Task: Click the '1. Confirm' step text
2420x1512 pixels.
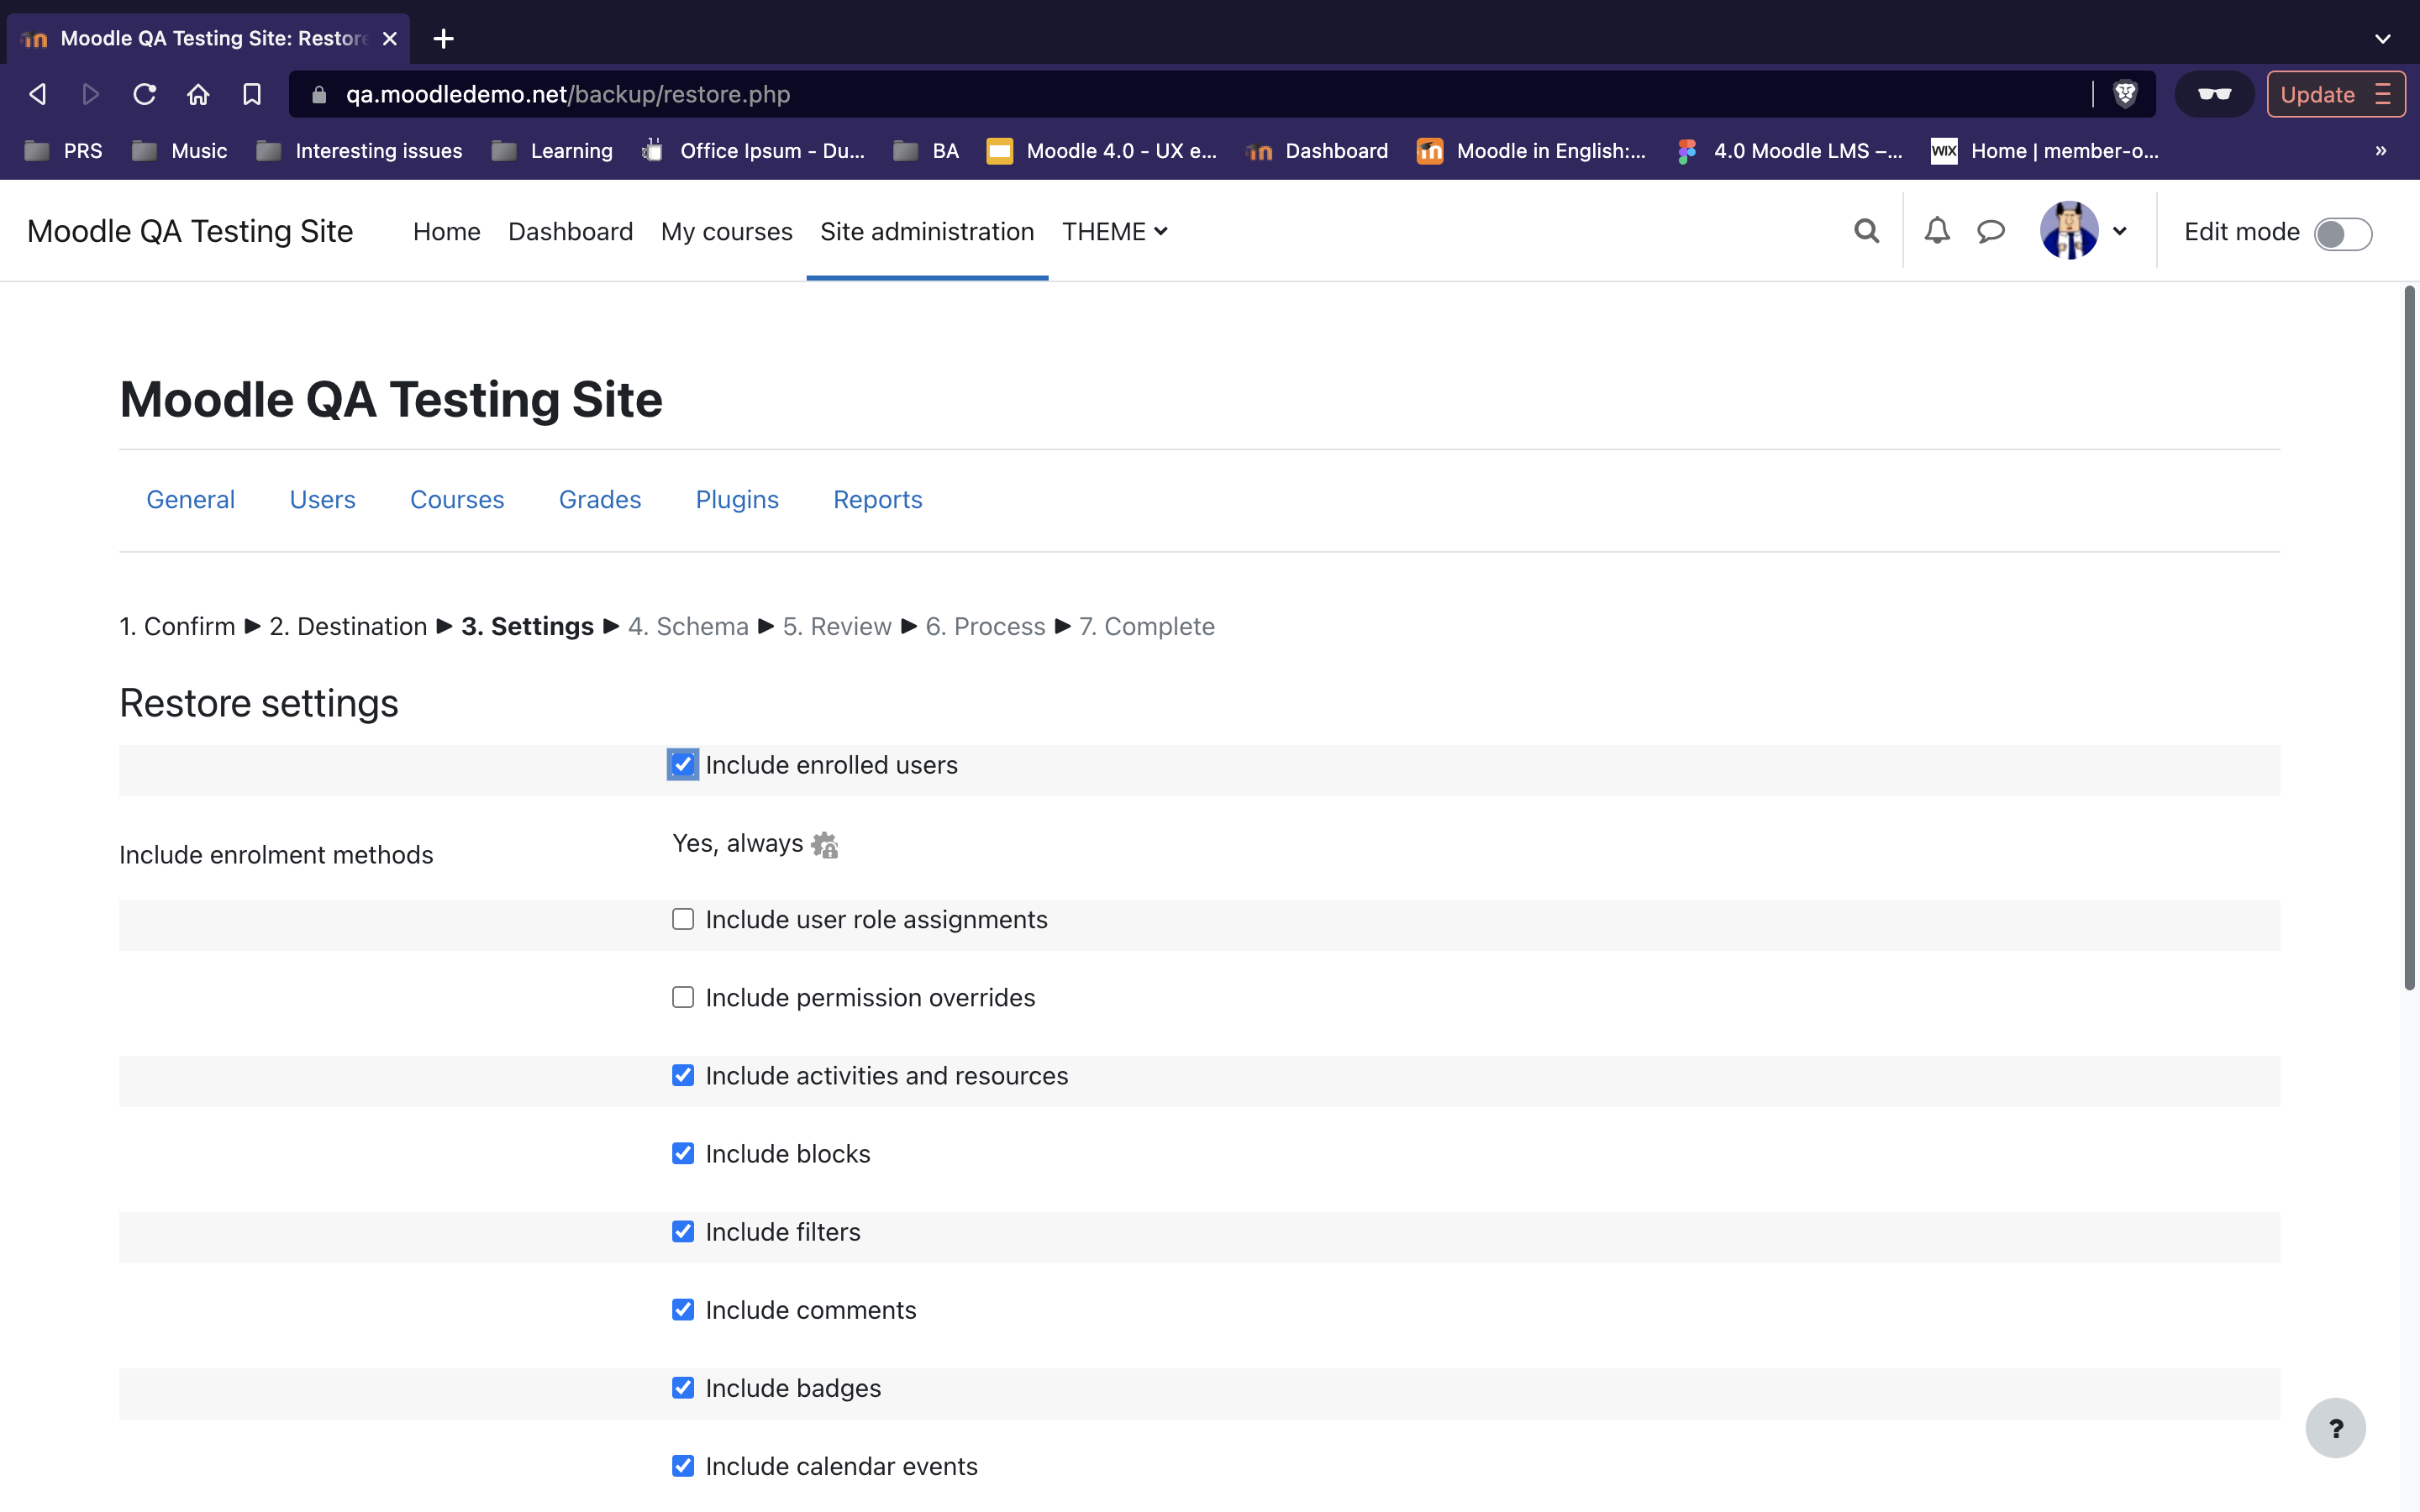Action: (177, 626)
